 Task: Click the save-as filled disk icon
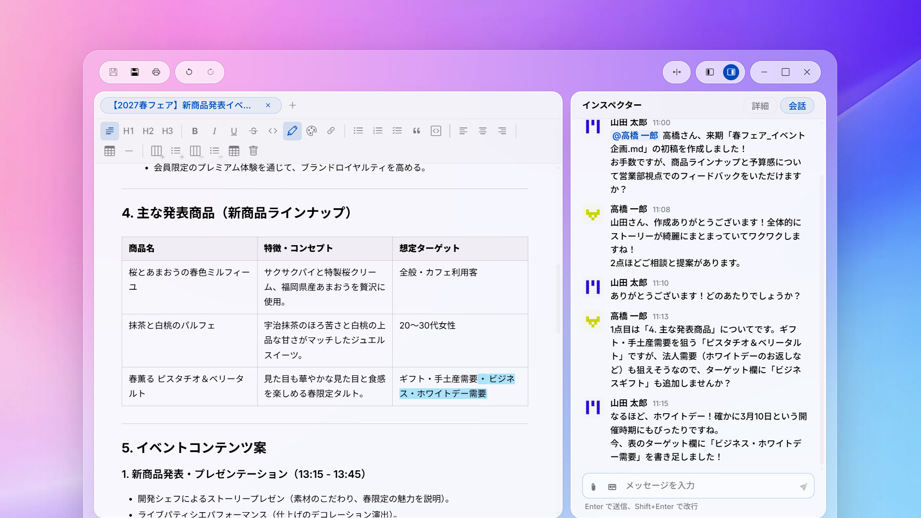click(135, 72)
